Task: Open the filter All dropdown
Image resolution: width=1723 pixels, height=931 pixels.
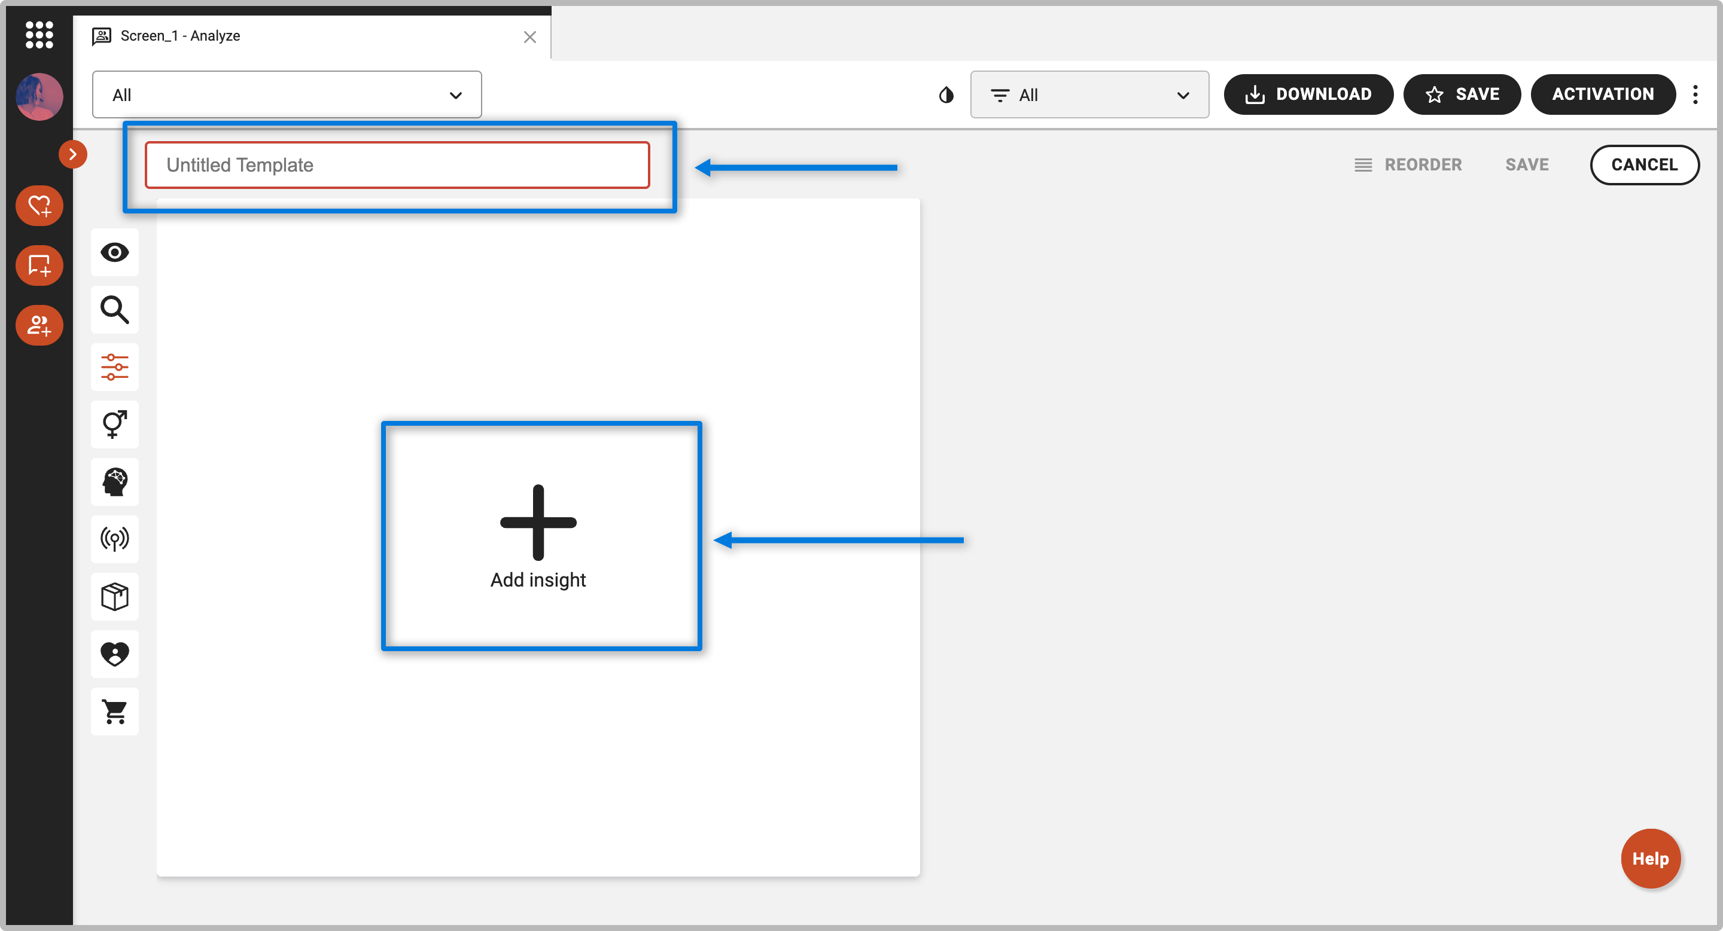Action: coord(1089,95)
